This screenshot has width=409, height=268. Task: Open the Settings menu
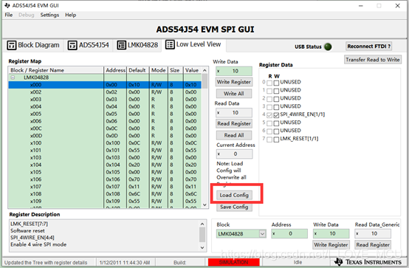click(49, 15)
